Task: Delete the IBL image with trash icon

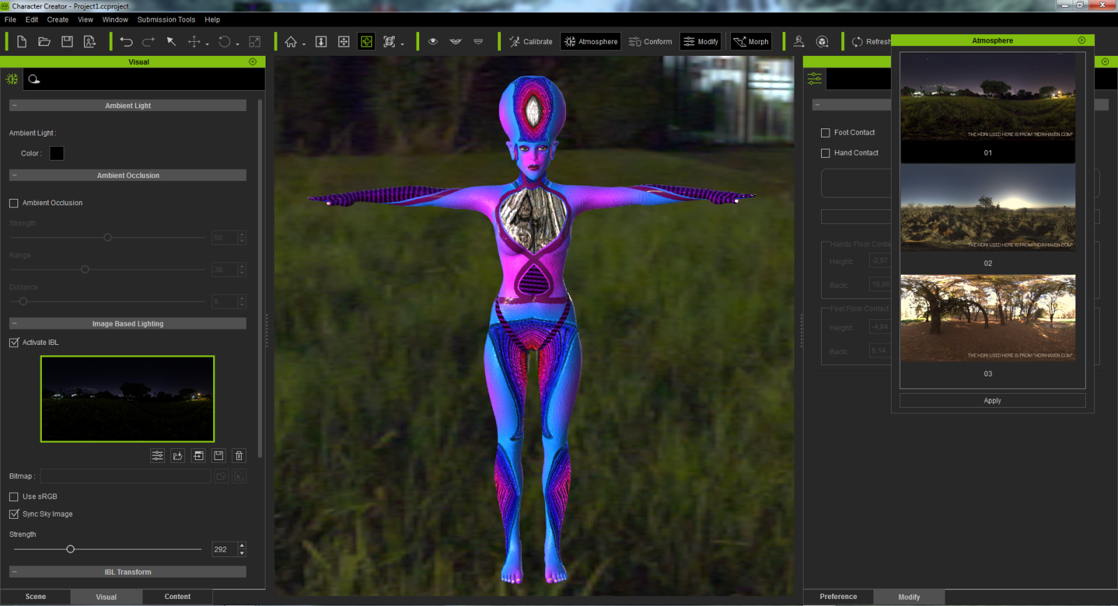Action: tap(239, 456)
